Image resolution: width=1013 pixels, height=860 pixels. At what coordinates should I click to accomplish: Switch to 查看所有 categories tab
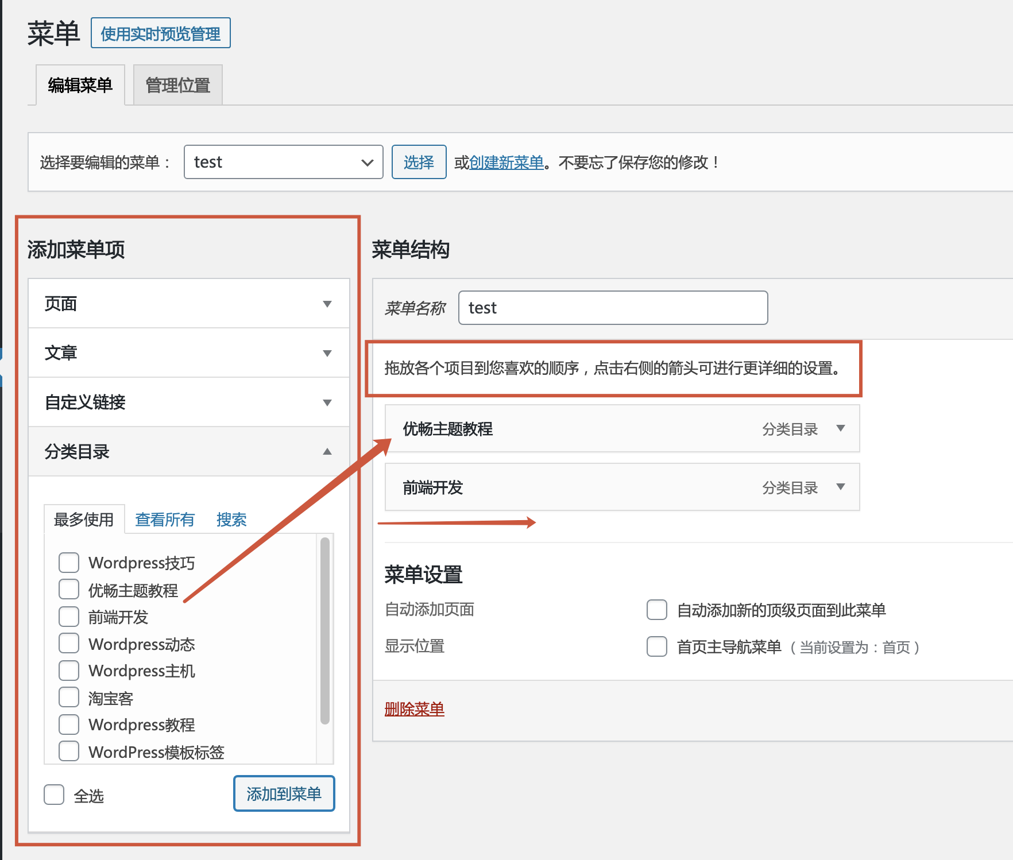click(164, 520)
